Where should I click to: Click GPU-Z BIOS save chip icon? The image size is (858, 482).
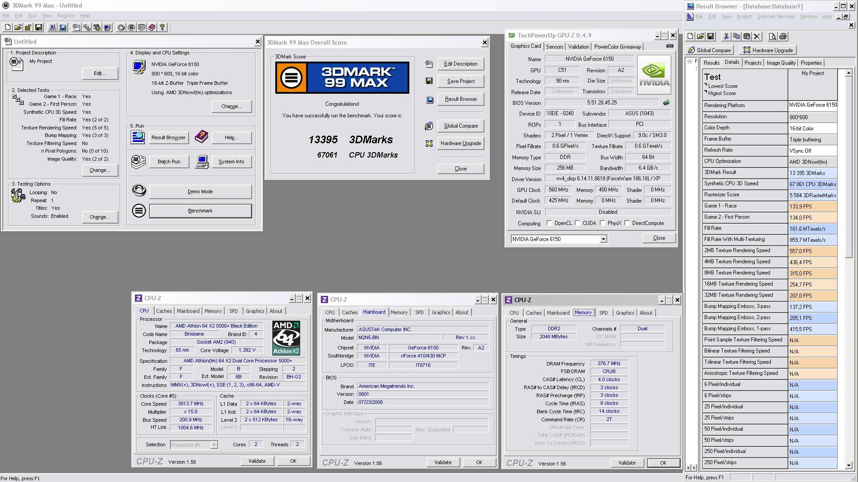[666, 103]
